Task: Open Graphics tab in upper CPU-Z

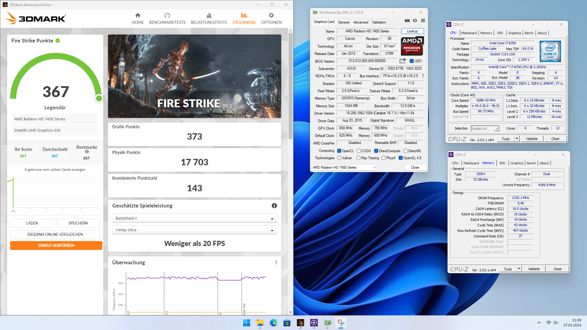Action: tap(515, 33)
